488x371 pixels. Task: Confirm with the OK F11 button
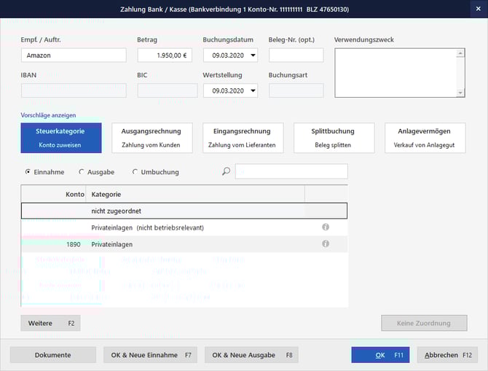[x=380, y=355]
